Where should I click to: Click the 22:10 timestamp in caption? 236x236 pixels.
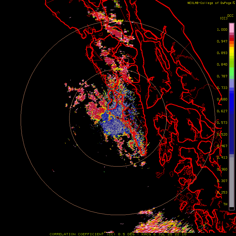click(x=181, y=234)
